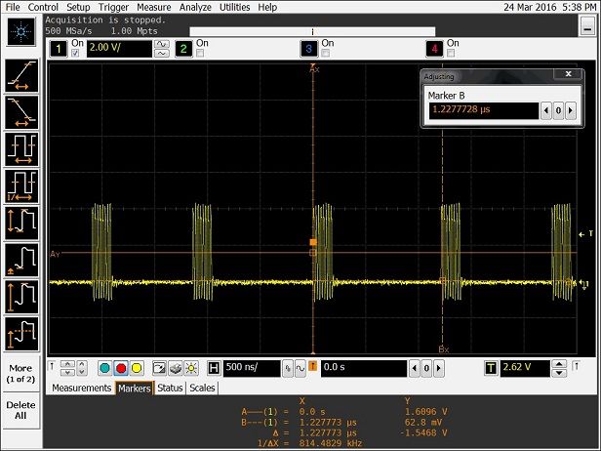This screenshot has height=451, width=601.
Task: Click the narrow waveform timebase zoom button
Action: (288, 369)
